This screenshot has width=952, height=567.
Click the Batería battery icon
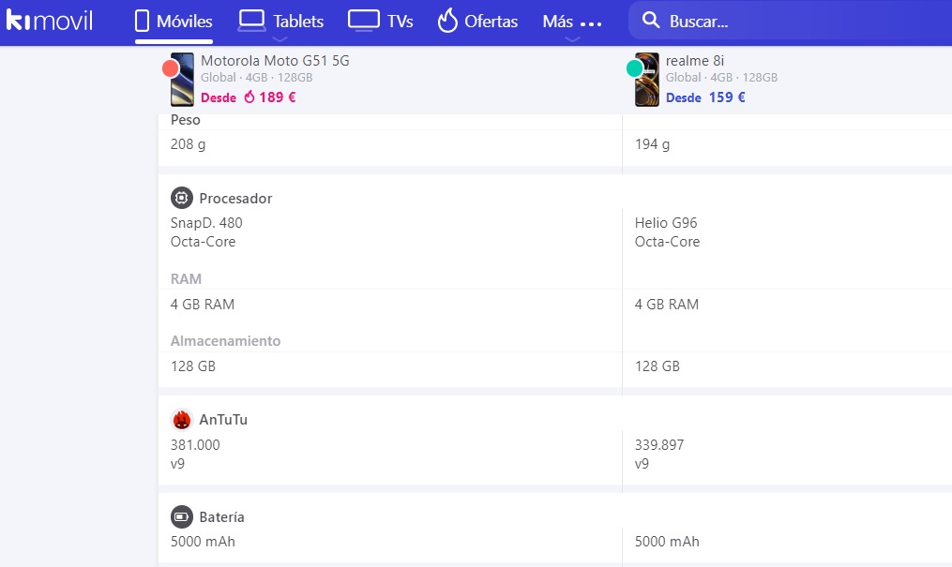point(182,517)
